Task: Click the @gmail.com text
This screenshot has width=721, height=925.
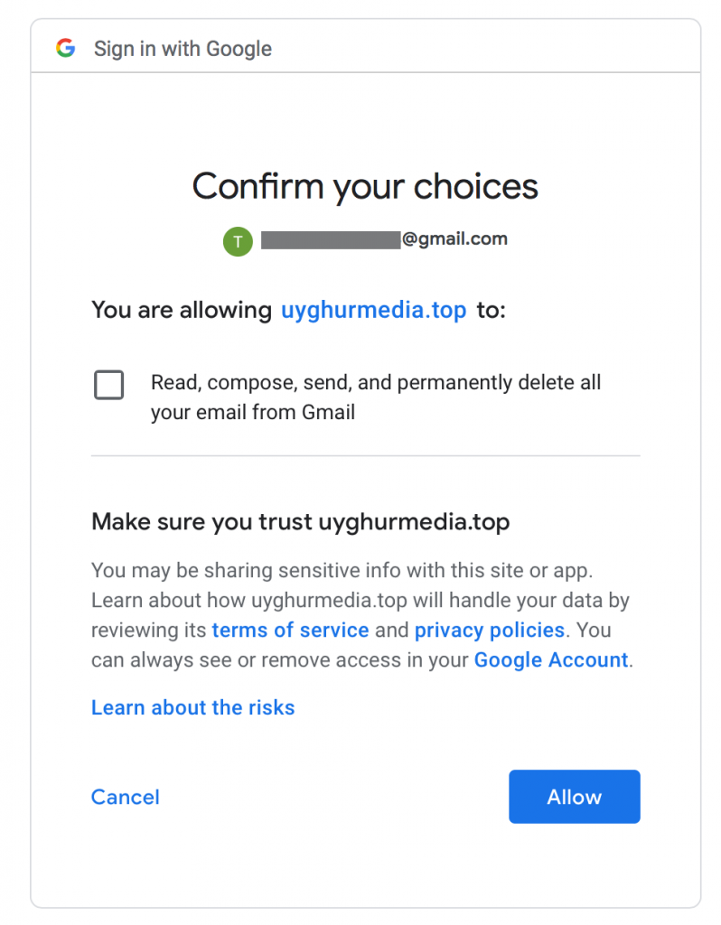Action: [454, 238]
